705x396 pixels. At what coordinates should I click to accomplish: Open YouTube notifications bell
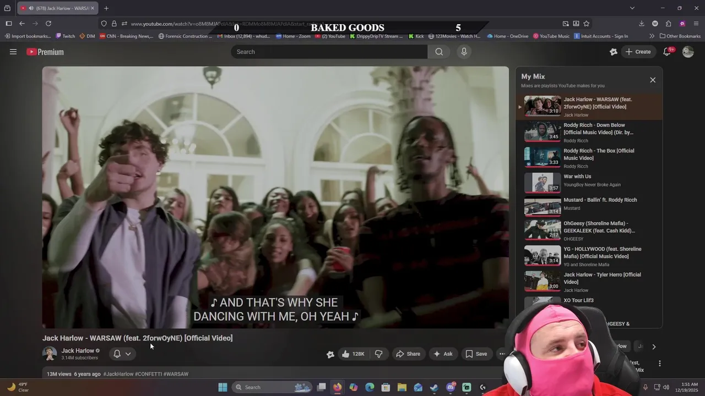667,52
